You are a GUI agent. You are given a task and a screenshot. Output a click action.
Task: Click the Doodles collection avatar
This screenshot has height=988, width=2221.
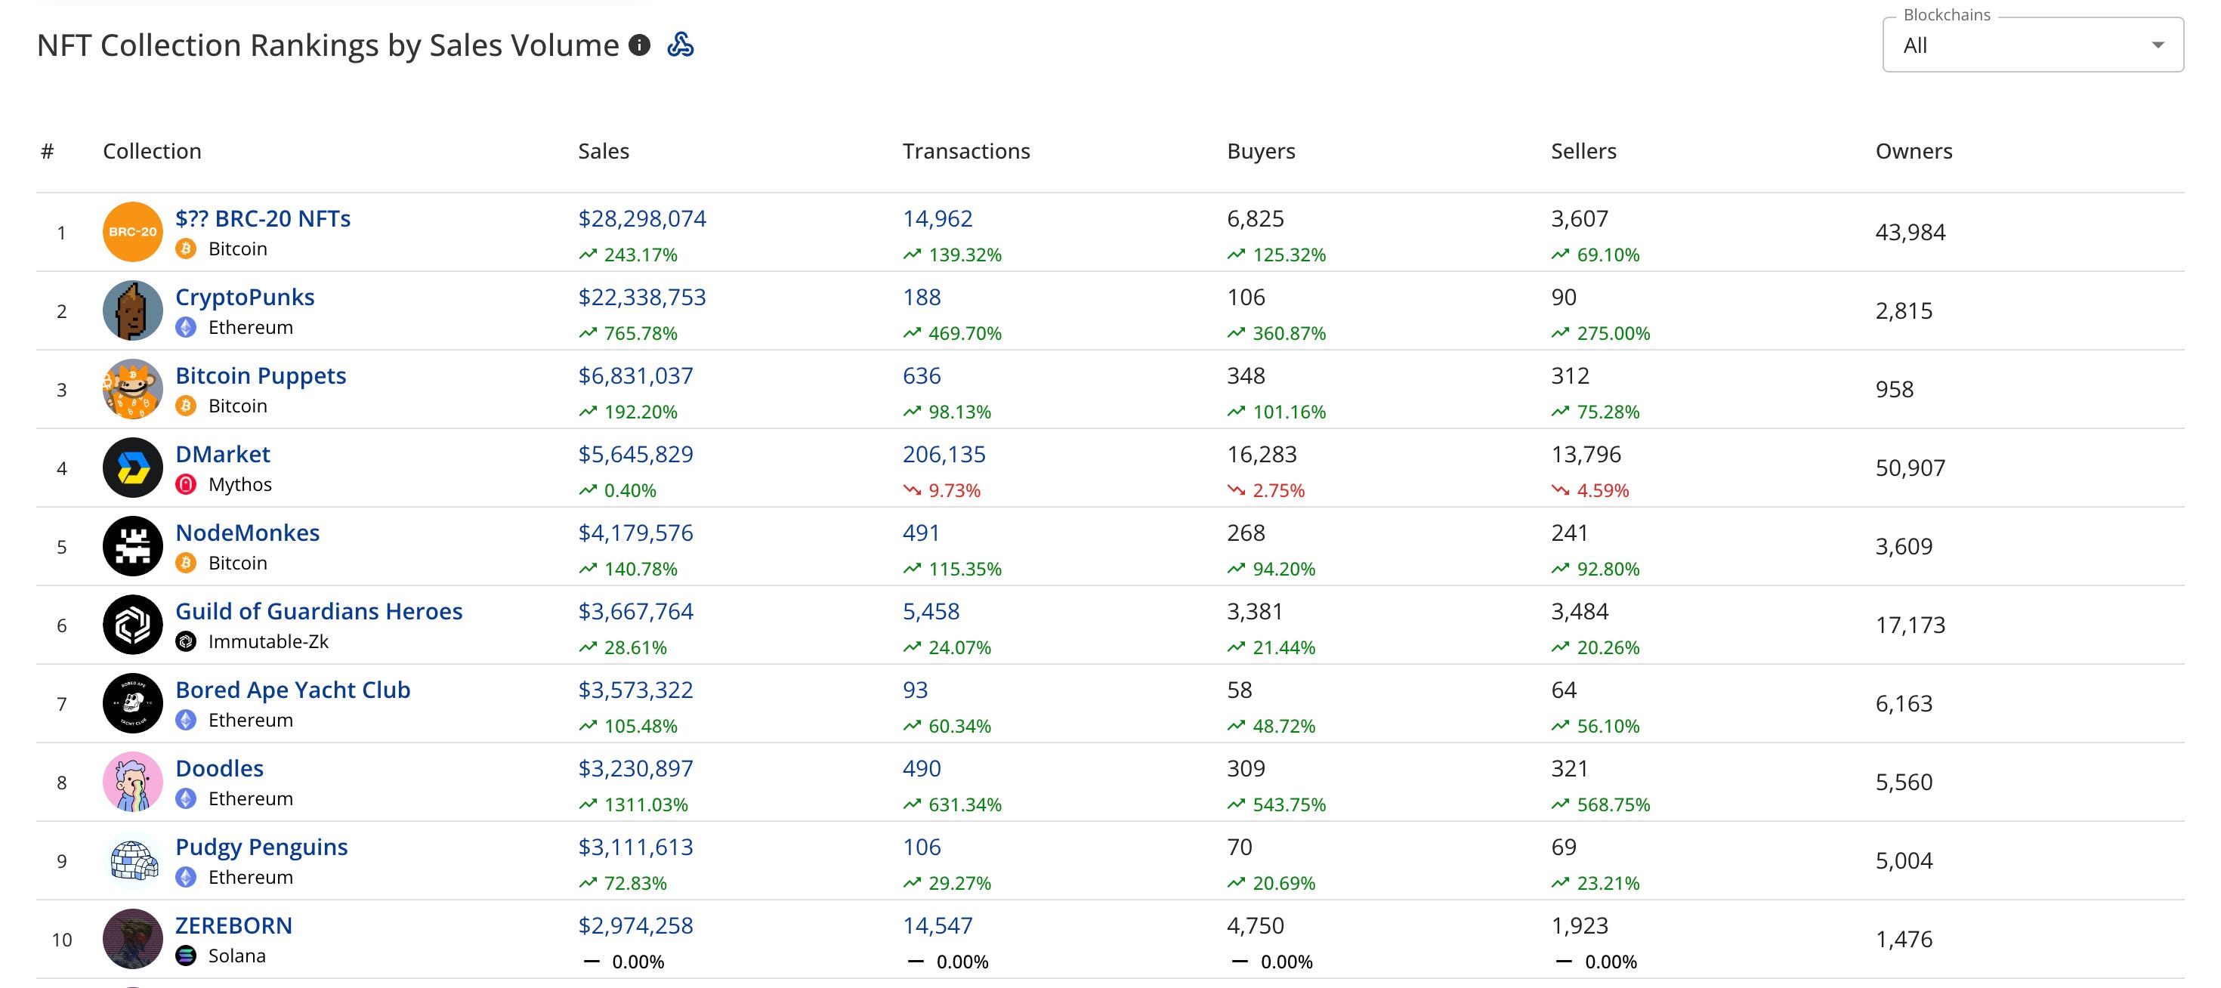point(133,782)
